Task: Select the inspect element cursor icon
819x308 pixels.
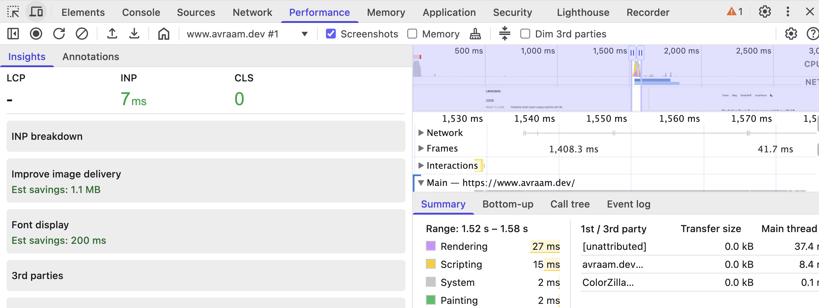Action: tap(13, 12)
